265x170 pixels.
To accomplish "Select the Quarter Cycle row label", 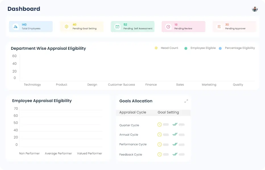I will pyautogui.click(x=129, y=125).
